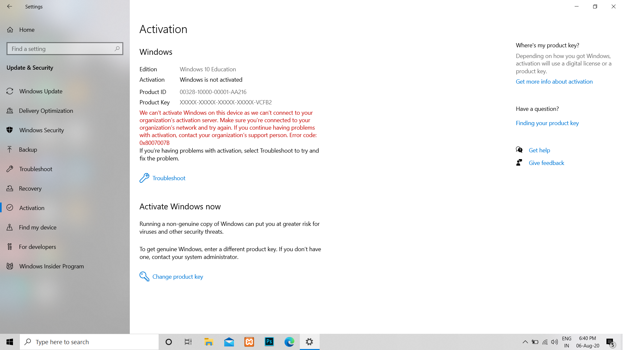Open the Home settings page
This screenshot has width=623, height=350.
click(65, 29)
